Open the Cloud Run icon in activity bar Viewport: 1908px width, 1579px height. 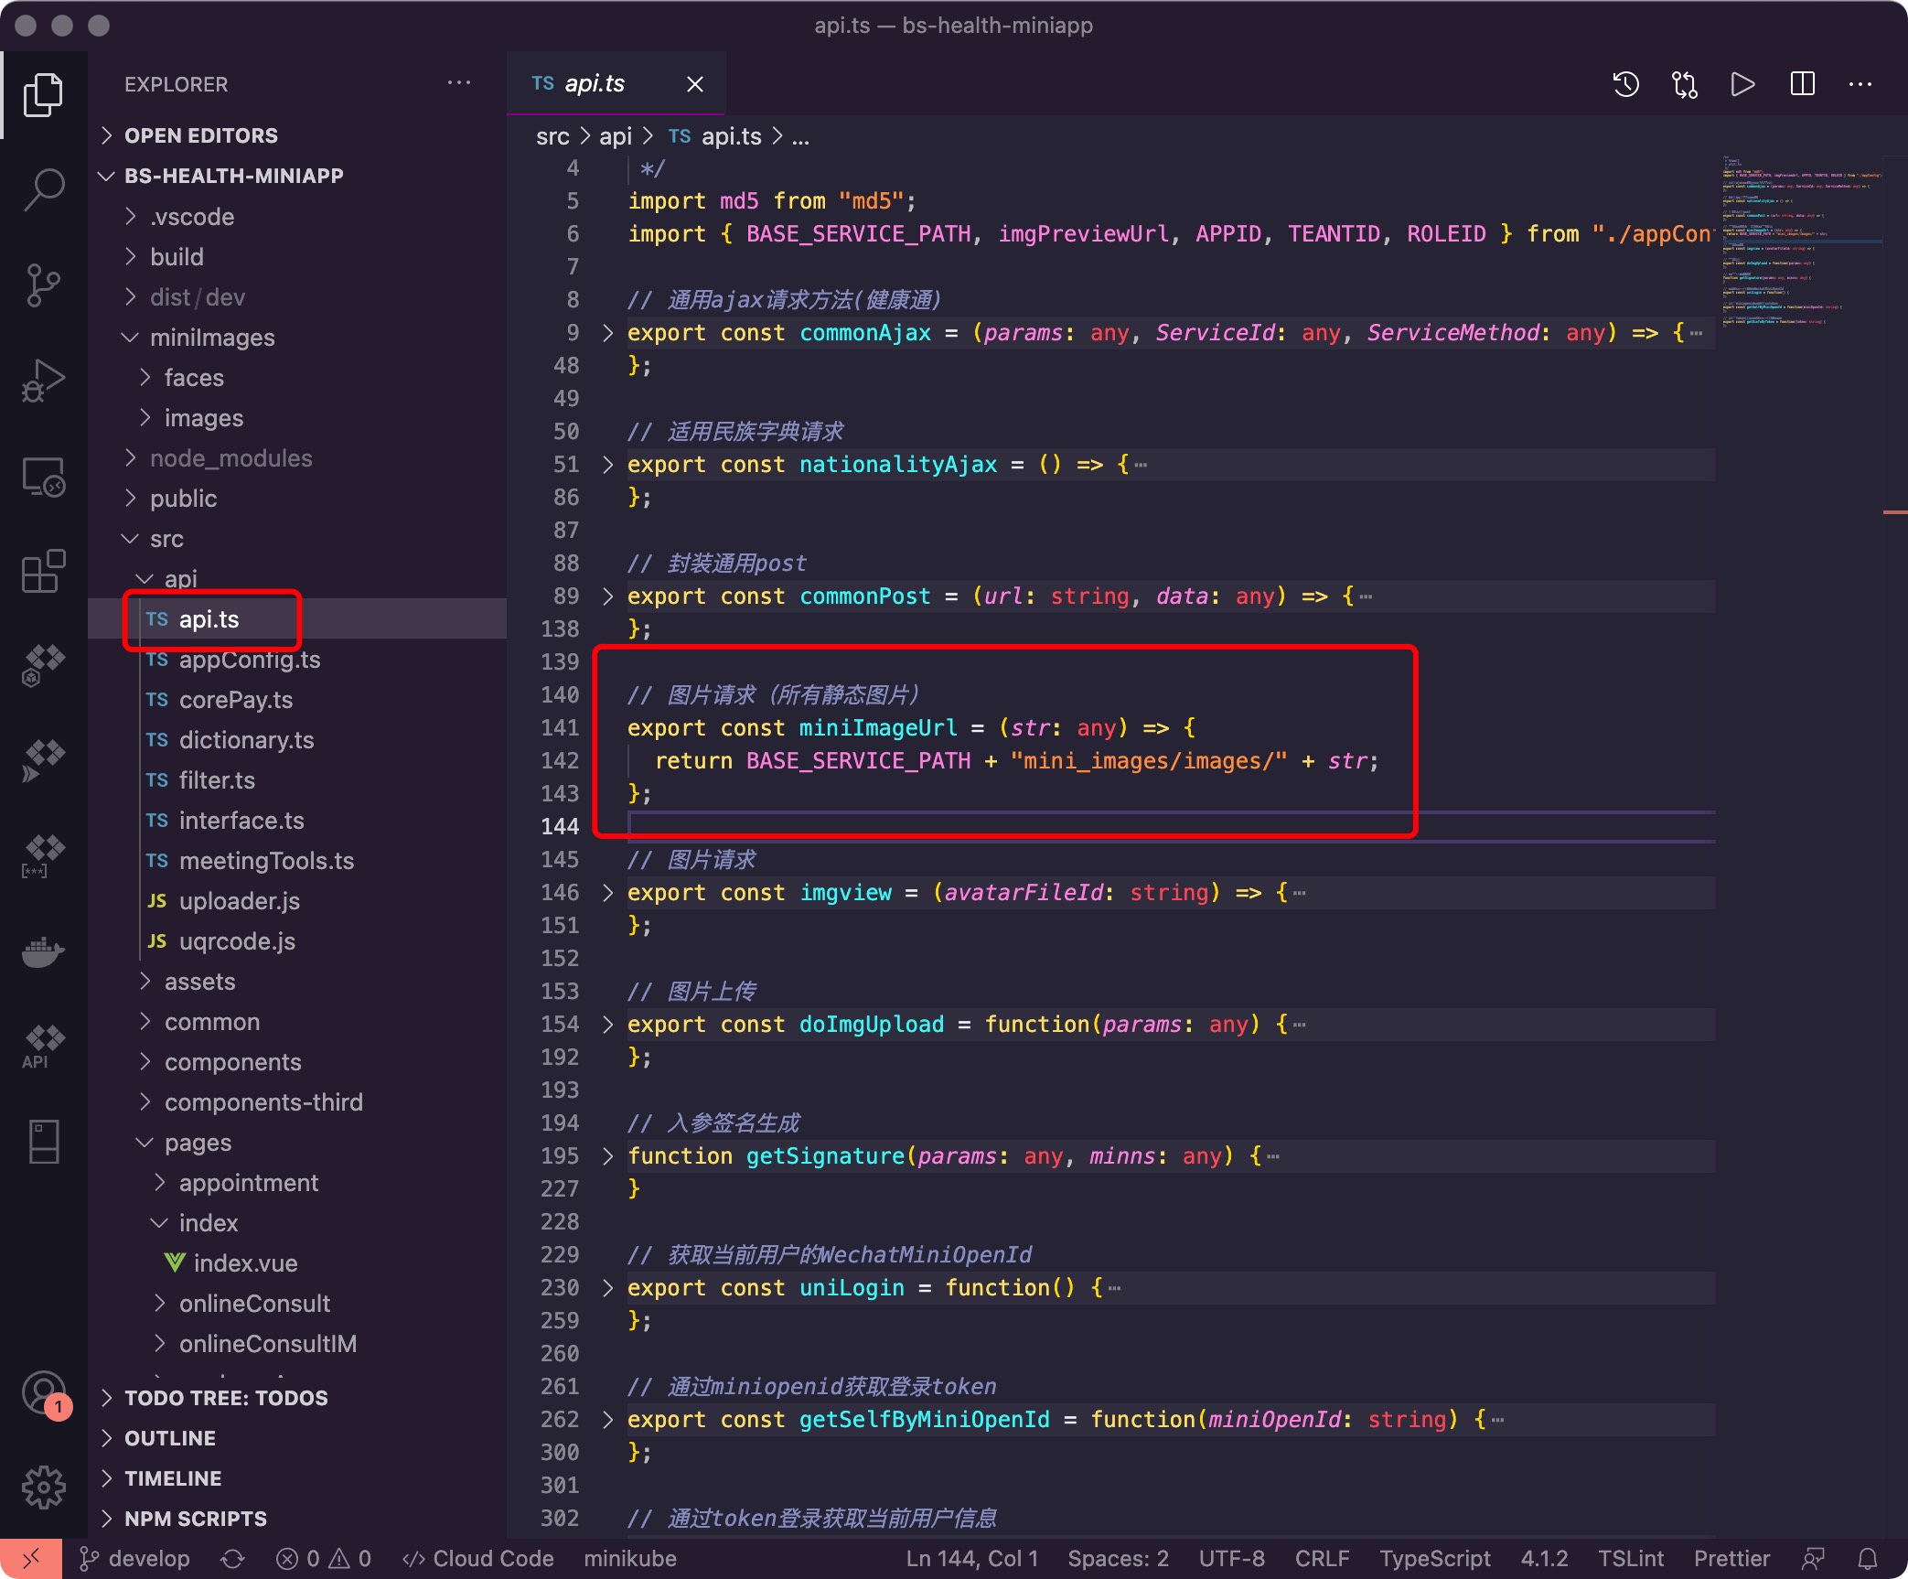[x=43, y=762]
